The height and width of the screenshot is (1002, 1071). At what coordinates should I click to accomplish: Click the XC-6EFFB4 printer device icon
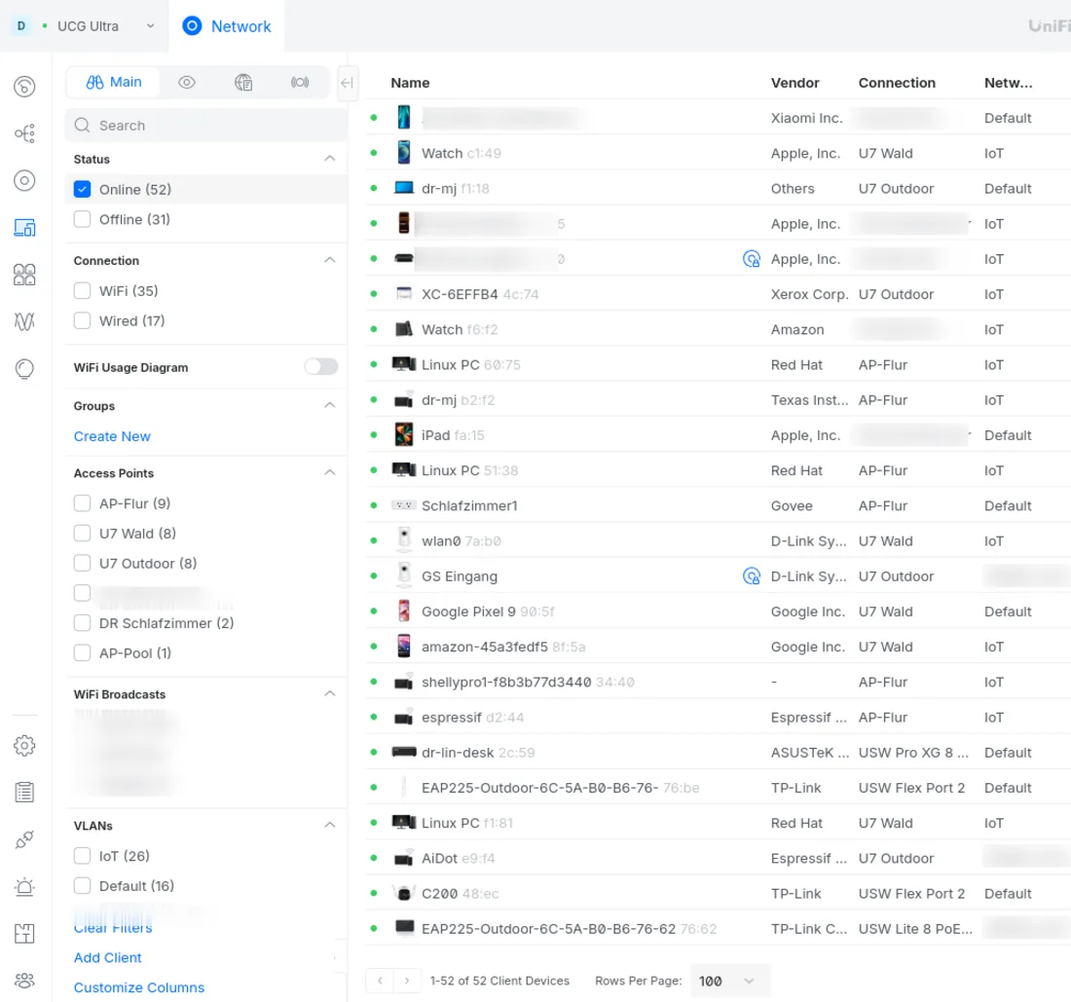pos(404,294)
